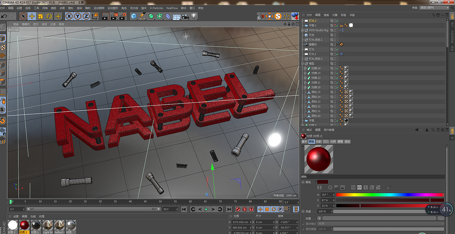Toggle enable checkmark for 灯光.1
This screenshot has width=455, height=234.
pos(337,54)
